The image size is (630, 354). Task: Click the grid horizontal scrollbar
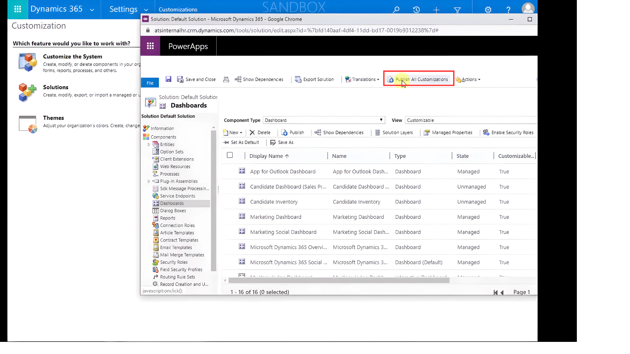[x=339, y=280]
